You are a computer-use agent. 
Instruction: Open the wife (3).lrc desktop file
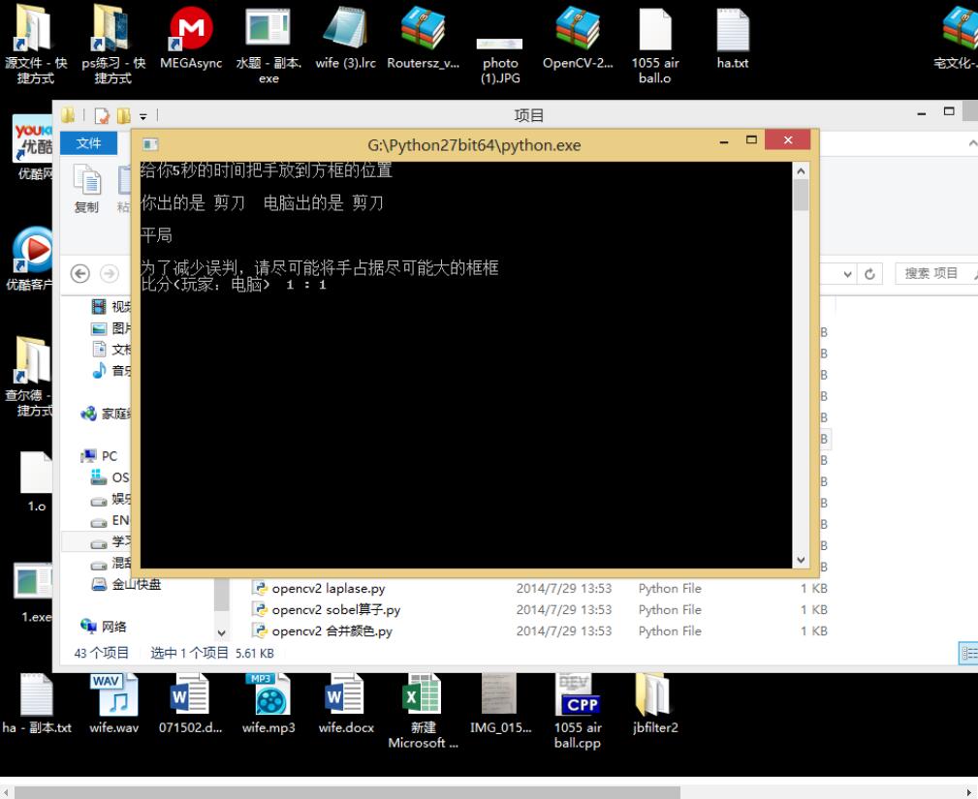click(345, 38)
